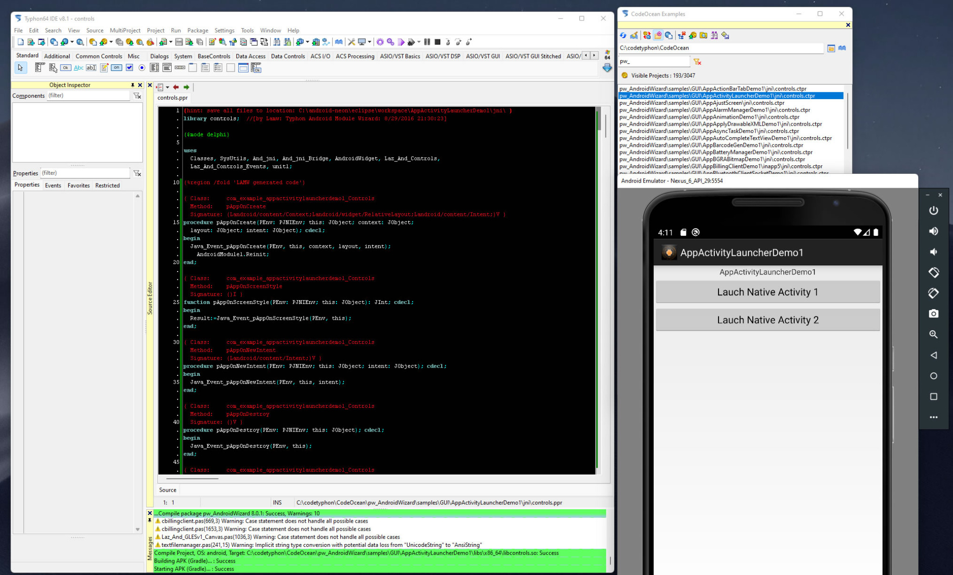Open emulator extended controls three dots

933,417
